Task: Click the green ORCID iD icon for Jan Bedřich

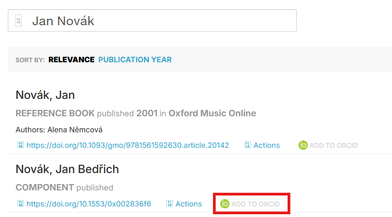Action: (x=225, y=204)
